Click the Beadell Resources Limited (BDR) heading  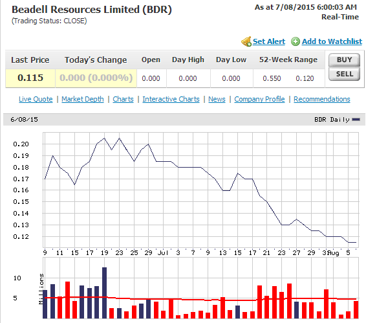pyautogui.click(x=92, y=10)
